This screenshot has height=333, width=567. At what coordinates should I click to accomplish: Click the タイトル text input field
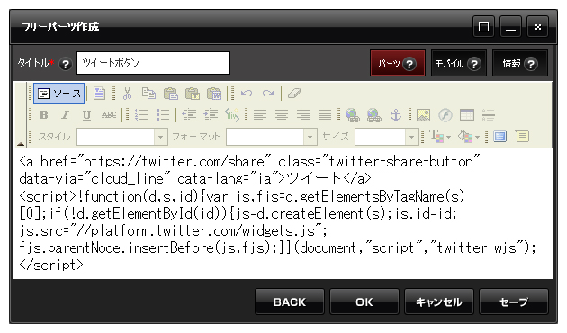[x=153, y=63]
